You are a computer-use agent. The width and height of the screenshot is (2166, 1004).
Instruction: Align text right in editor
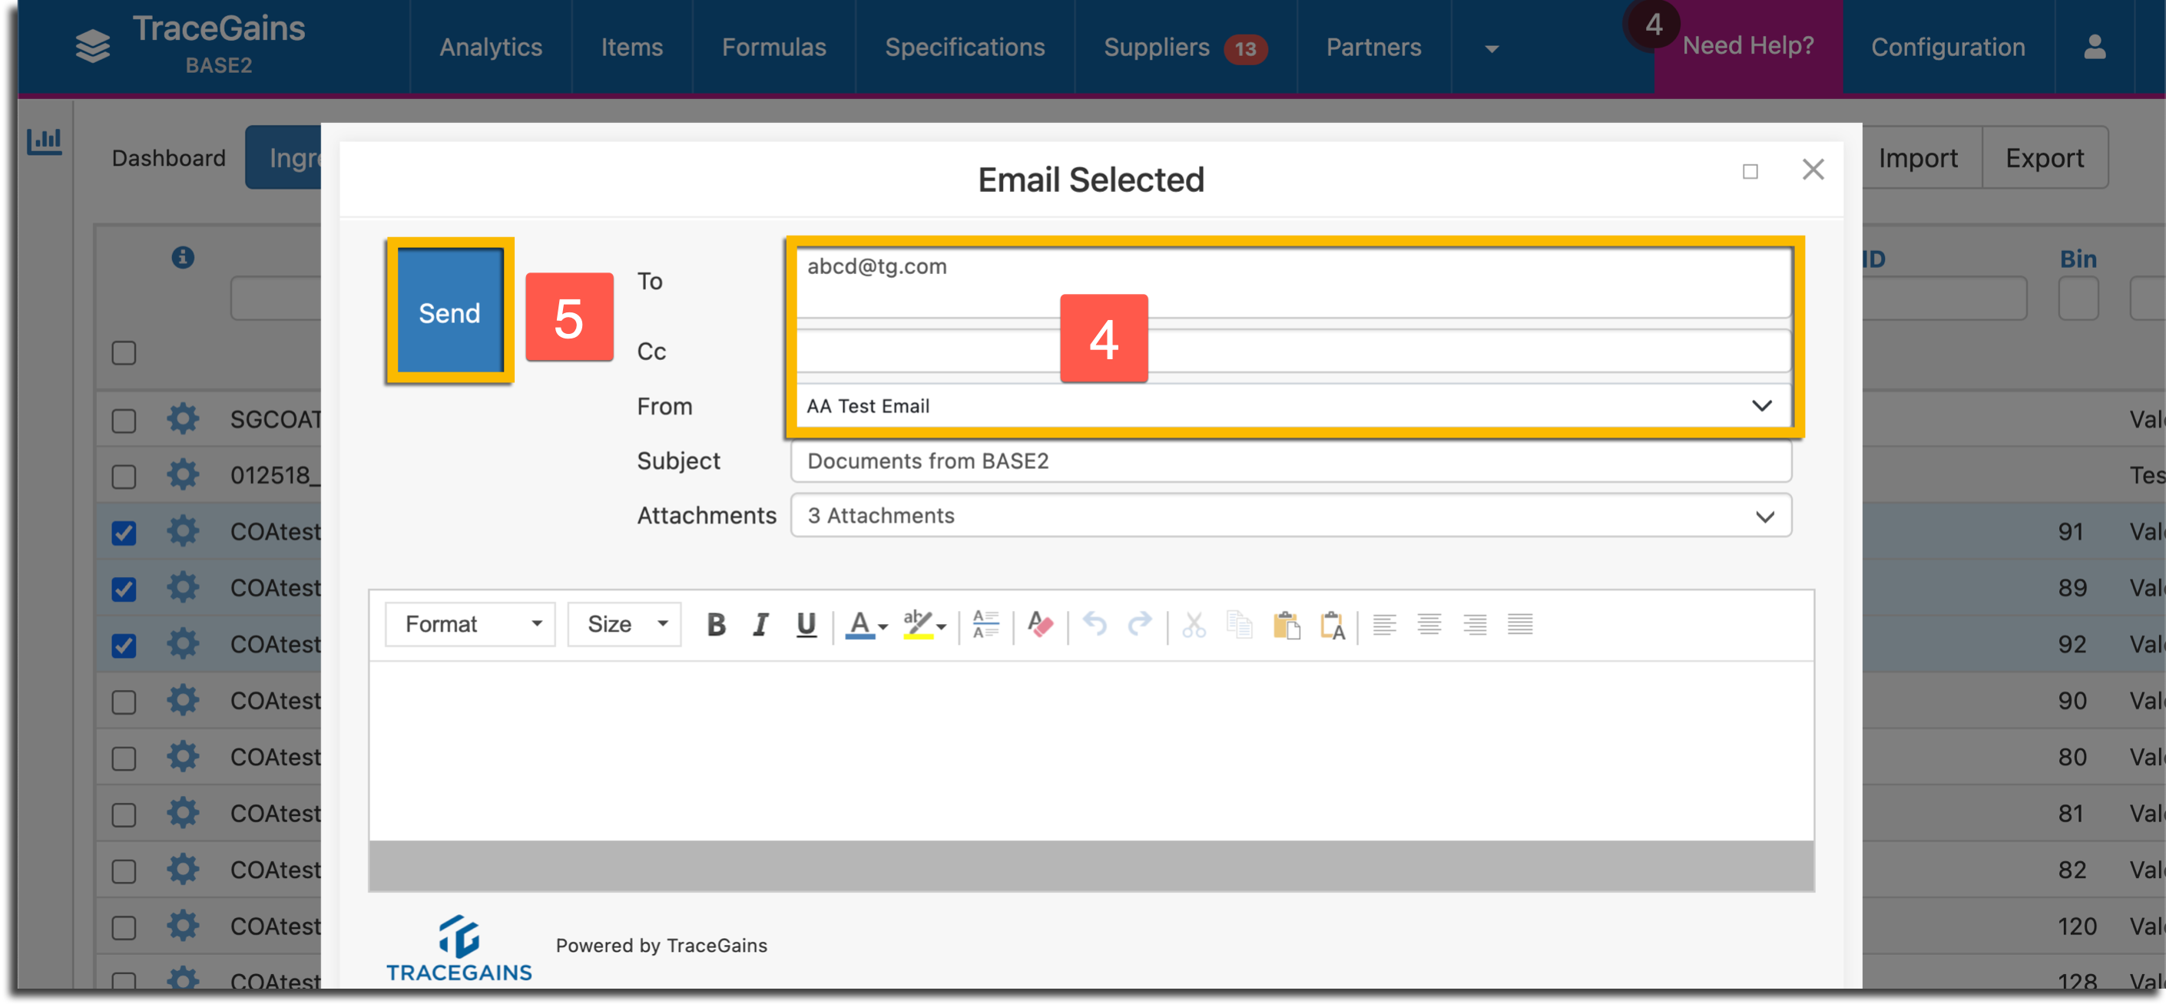(1474, 624)
